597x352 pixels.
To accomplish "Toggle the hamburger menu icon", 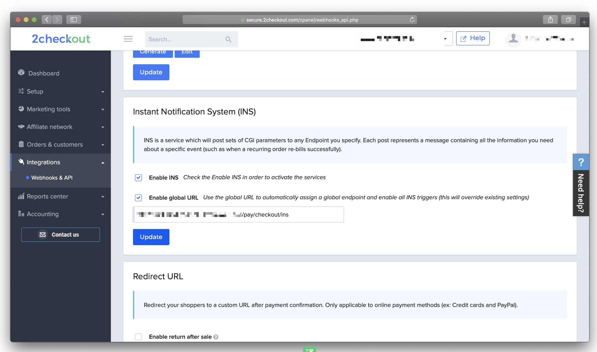I will click(x=128, y=39).
